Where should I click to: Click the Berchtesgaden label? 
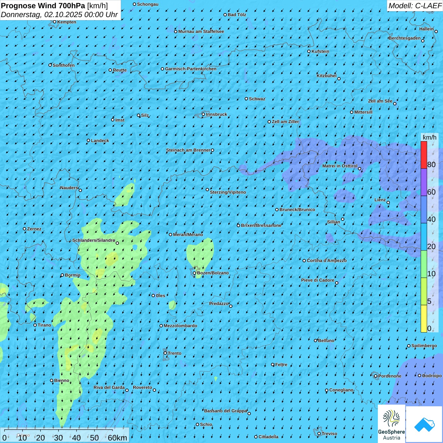tap(405, 38)
